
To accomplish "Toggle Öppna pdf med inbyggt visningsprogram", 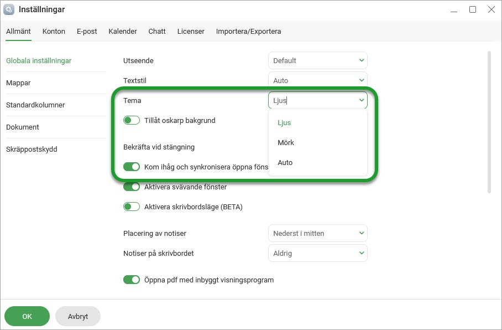I will [x=132, y=280].
